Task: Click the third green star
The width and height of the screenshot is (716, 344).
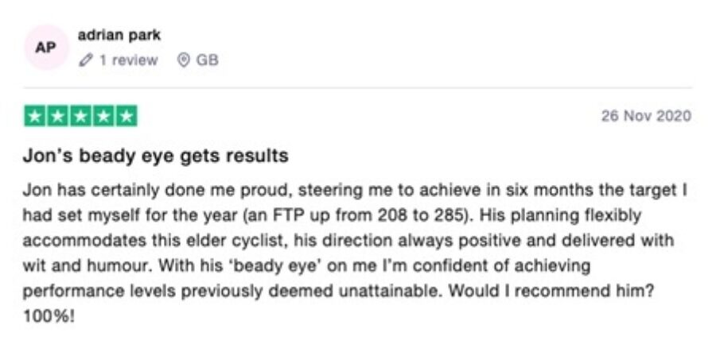Action: (80, 116)
